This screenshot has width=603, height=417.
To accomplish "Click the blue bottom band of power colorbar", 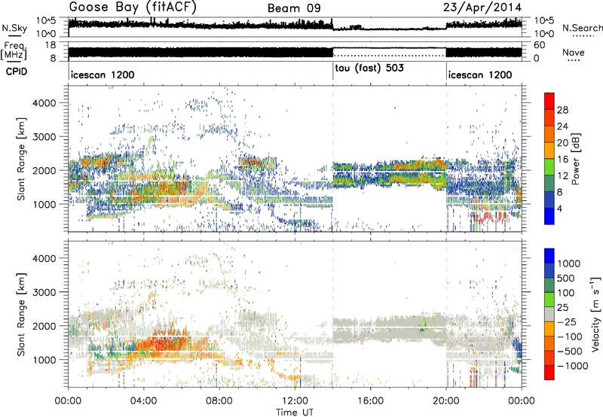I will [549, 216].
